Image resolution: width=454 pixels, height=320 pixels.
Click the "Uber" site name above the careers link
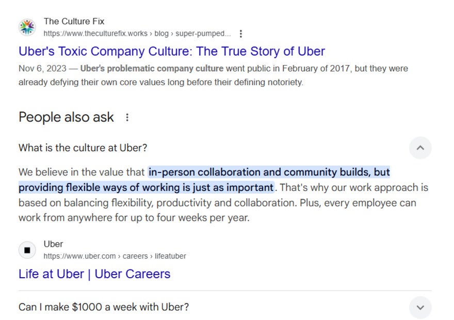tap(53, 244)
